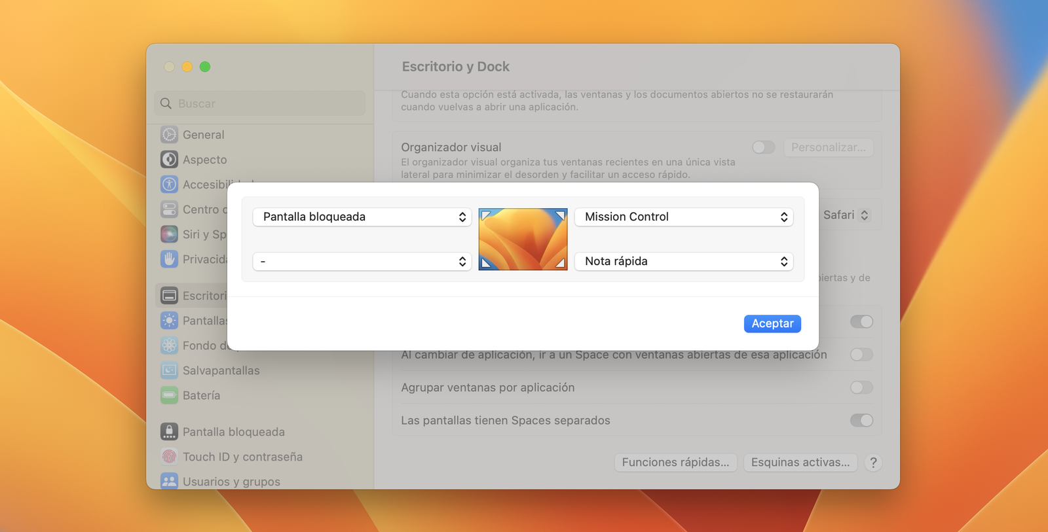Toggle Al cambiar de aplicación Space switch
The height and width of the screenshot is (532, 1048).
(861, 355)
